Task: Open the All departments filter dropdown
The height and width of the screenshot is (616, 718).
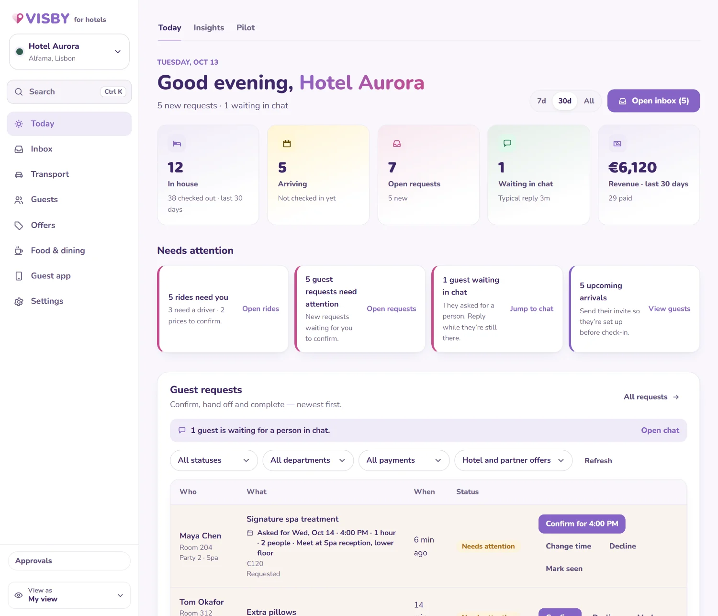Action: coord(308,460)
